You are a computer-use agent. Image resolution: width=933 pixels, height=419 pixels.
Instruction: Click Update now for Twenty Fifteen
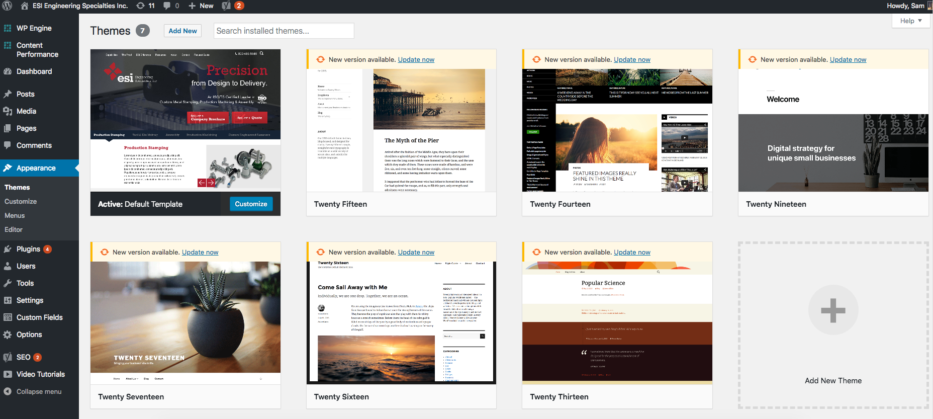coord(416,59)
